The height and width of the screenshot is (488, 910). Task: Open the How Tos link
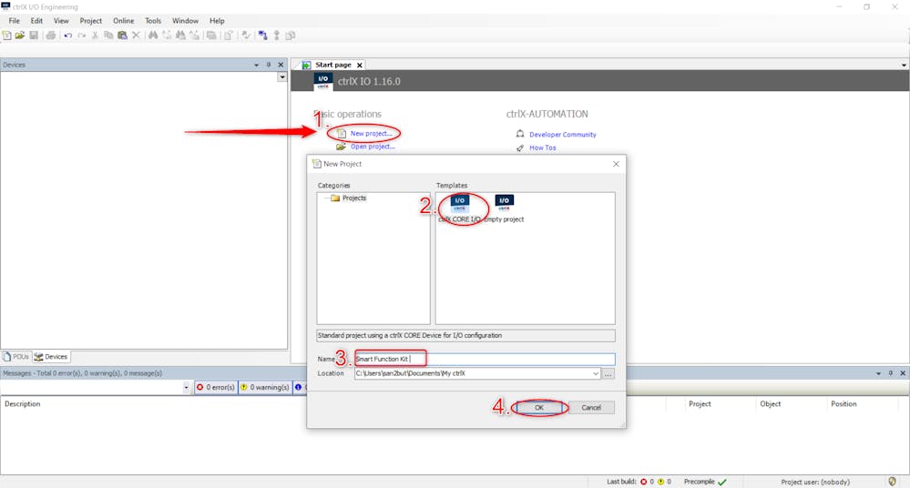tap(543, 148)
